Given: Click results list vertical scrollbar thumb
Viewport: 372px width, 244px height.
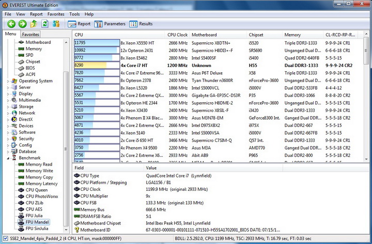Looking at the screenshot, I should coord(366,51).
